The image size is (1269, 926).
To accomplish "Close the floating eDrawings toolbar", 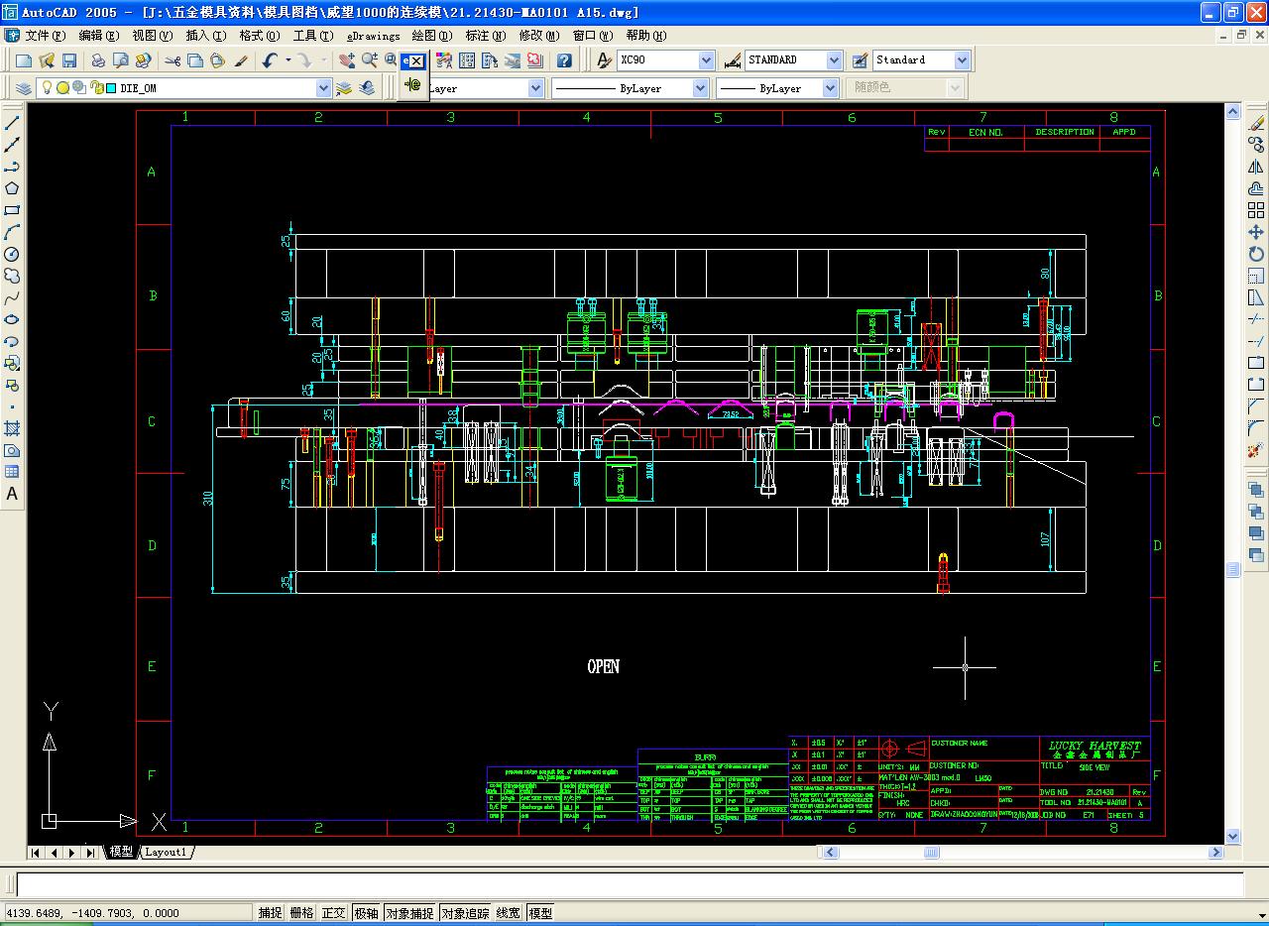I will pos(416,60).
